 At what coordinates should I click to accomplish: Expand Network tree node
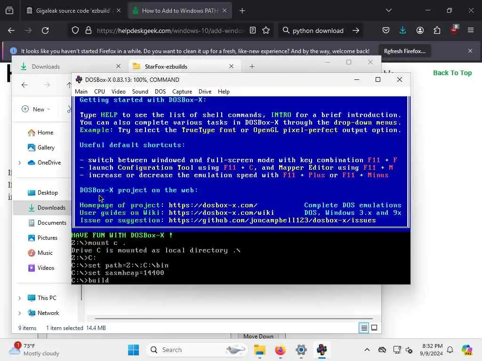[20, 313]
